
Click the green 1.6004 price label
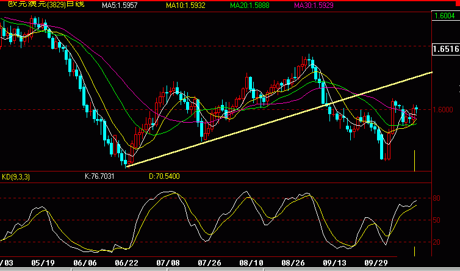click(x=445, y=16)
